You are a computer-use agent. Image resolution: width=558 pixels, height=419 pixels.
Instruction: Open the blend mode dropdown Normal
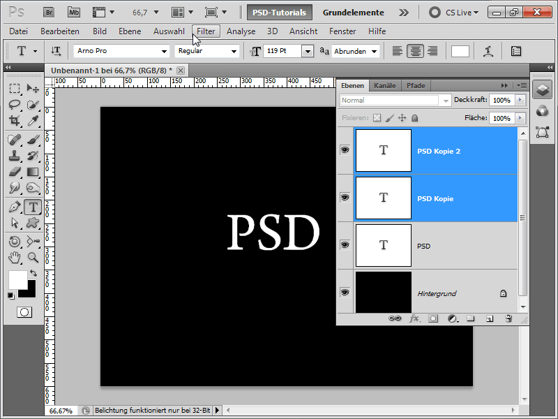click(x=395, y=101)
